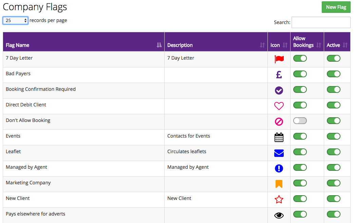This screenshot has width=354, height=223.
Task: Click the sort arrows on the Icon column
Action: tap(284, 45)
